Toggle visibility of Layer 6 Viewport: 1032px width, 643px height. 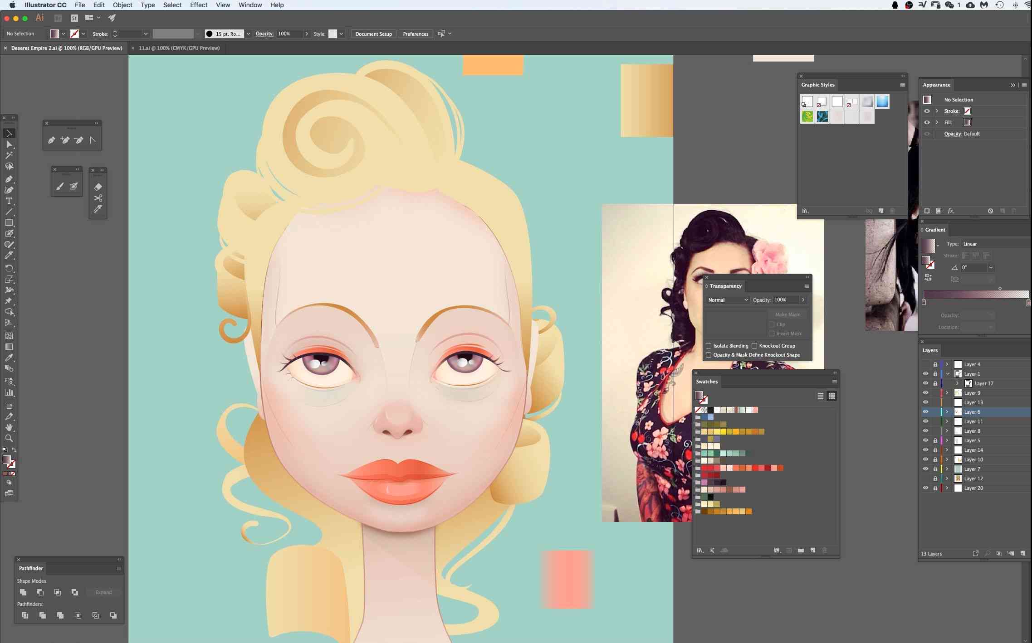(x=924, y=412)
